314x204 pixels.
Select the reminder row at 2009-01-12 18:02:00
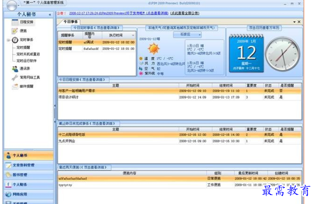pyautogui.click(x=97, y=42)
